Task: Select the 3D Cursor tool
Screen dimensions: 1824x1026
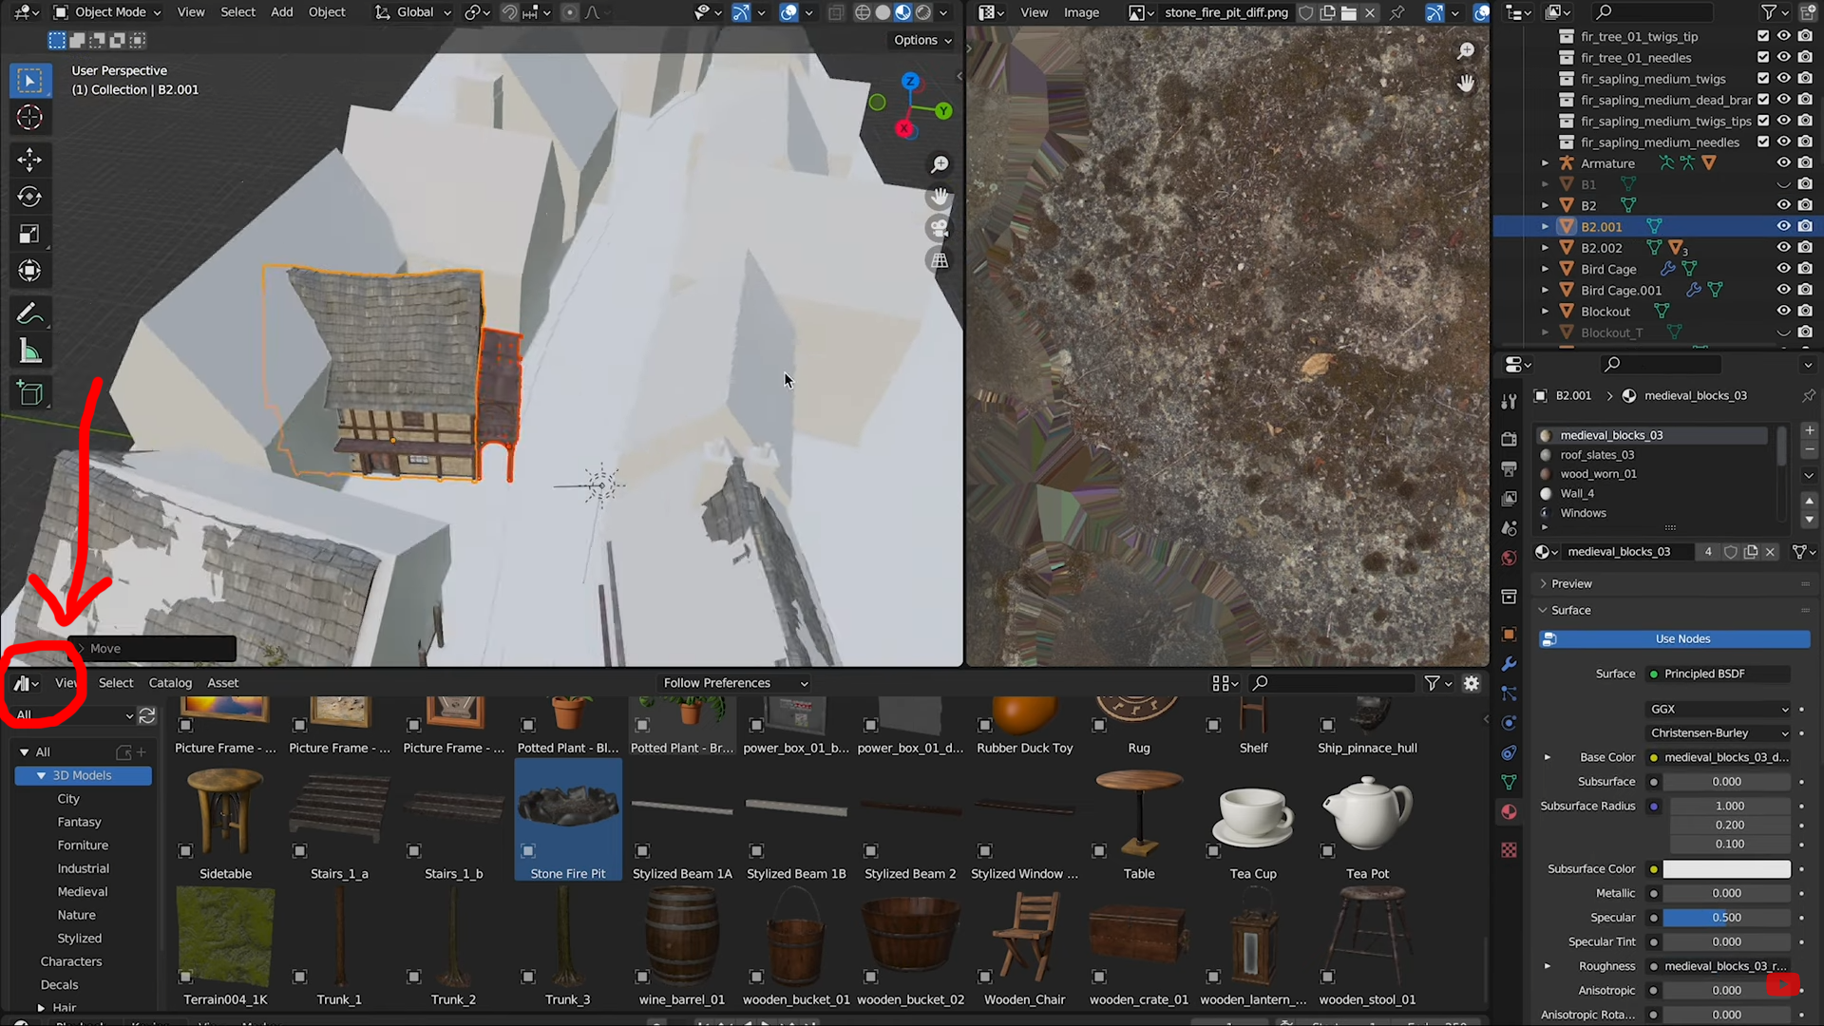Action: click(29, 118)
